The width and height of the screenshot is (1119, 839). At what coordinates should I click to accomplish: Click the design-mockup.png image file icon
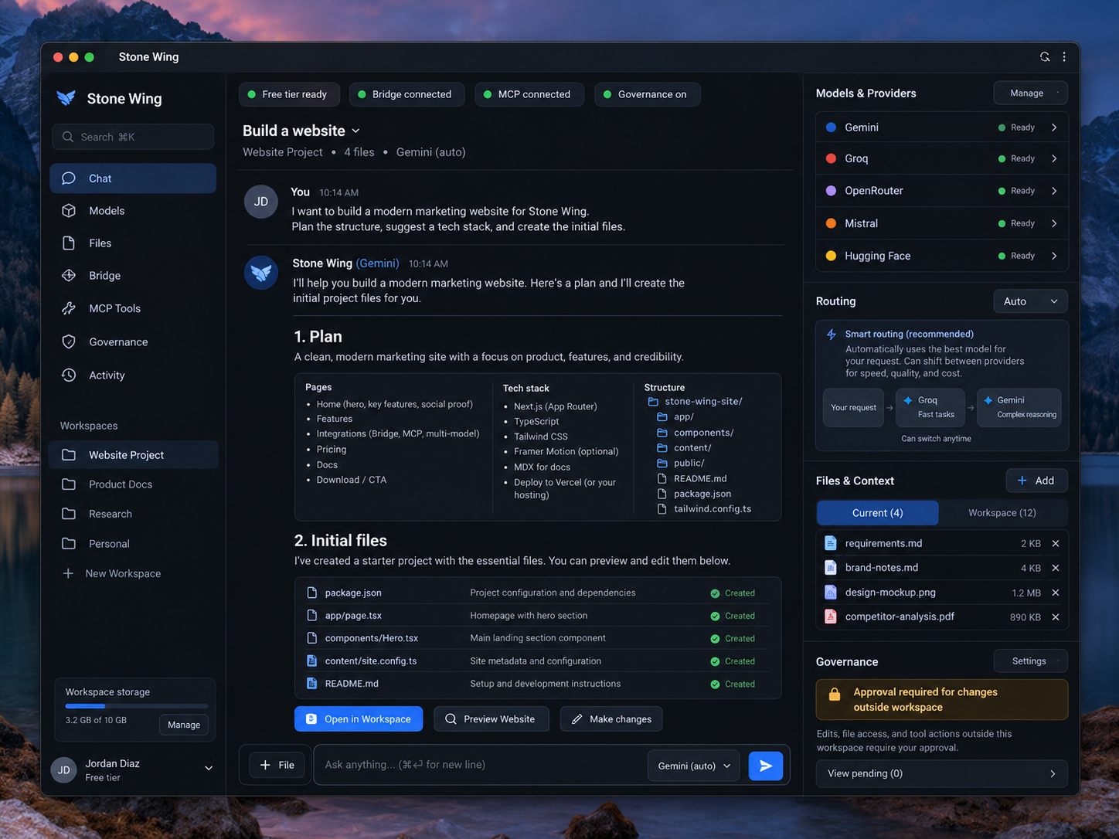(831, 593)
